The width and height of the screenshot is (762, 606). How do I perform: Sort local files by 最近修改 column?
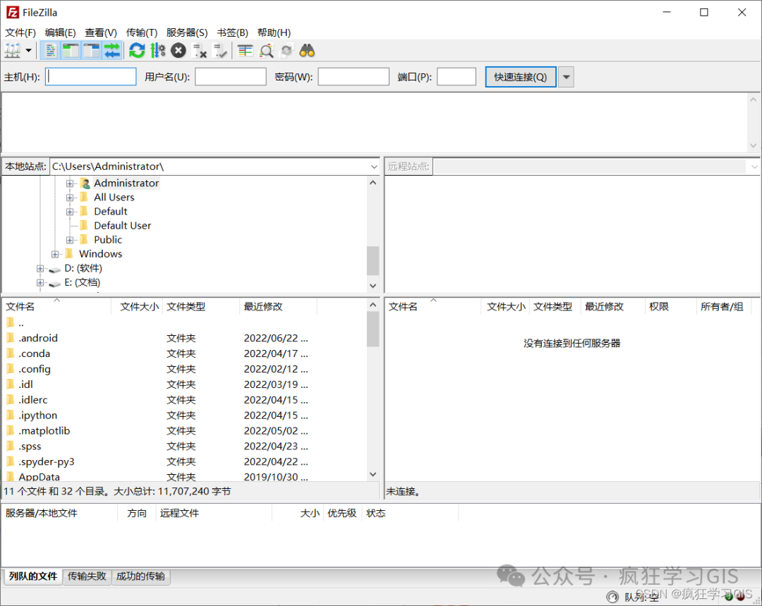[279, 307]
